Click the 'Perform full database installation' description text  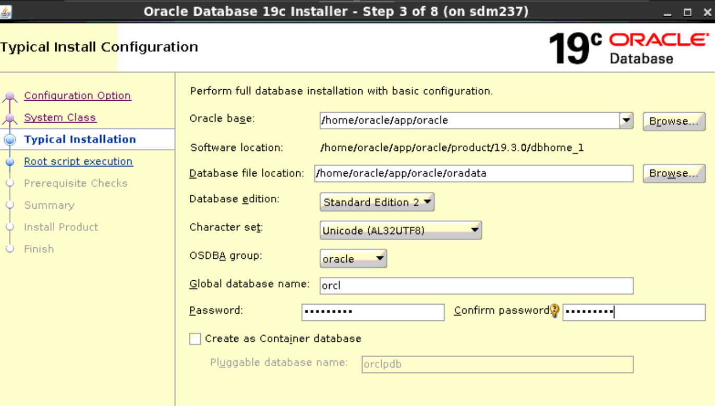(x=342, y=91)
